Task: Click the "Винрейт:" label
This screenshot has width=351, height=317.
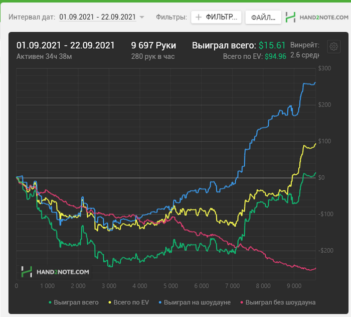Action: [x=305, y=45]
